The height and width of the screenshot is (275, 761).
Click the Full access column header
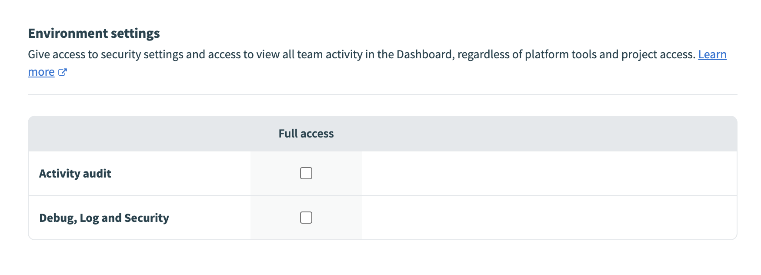pos(306,134)
